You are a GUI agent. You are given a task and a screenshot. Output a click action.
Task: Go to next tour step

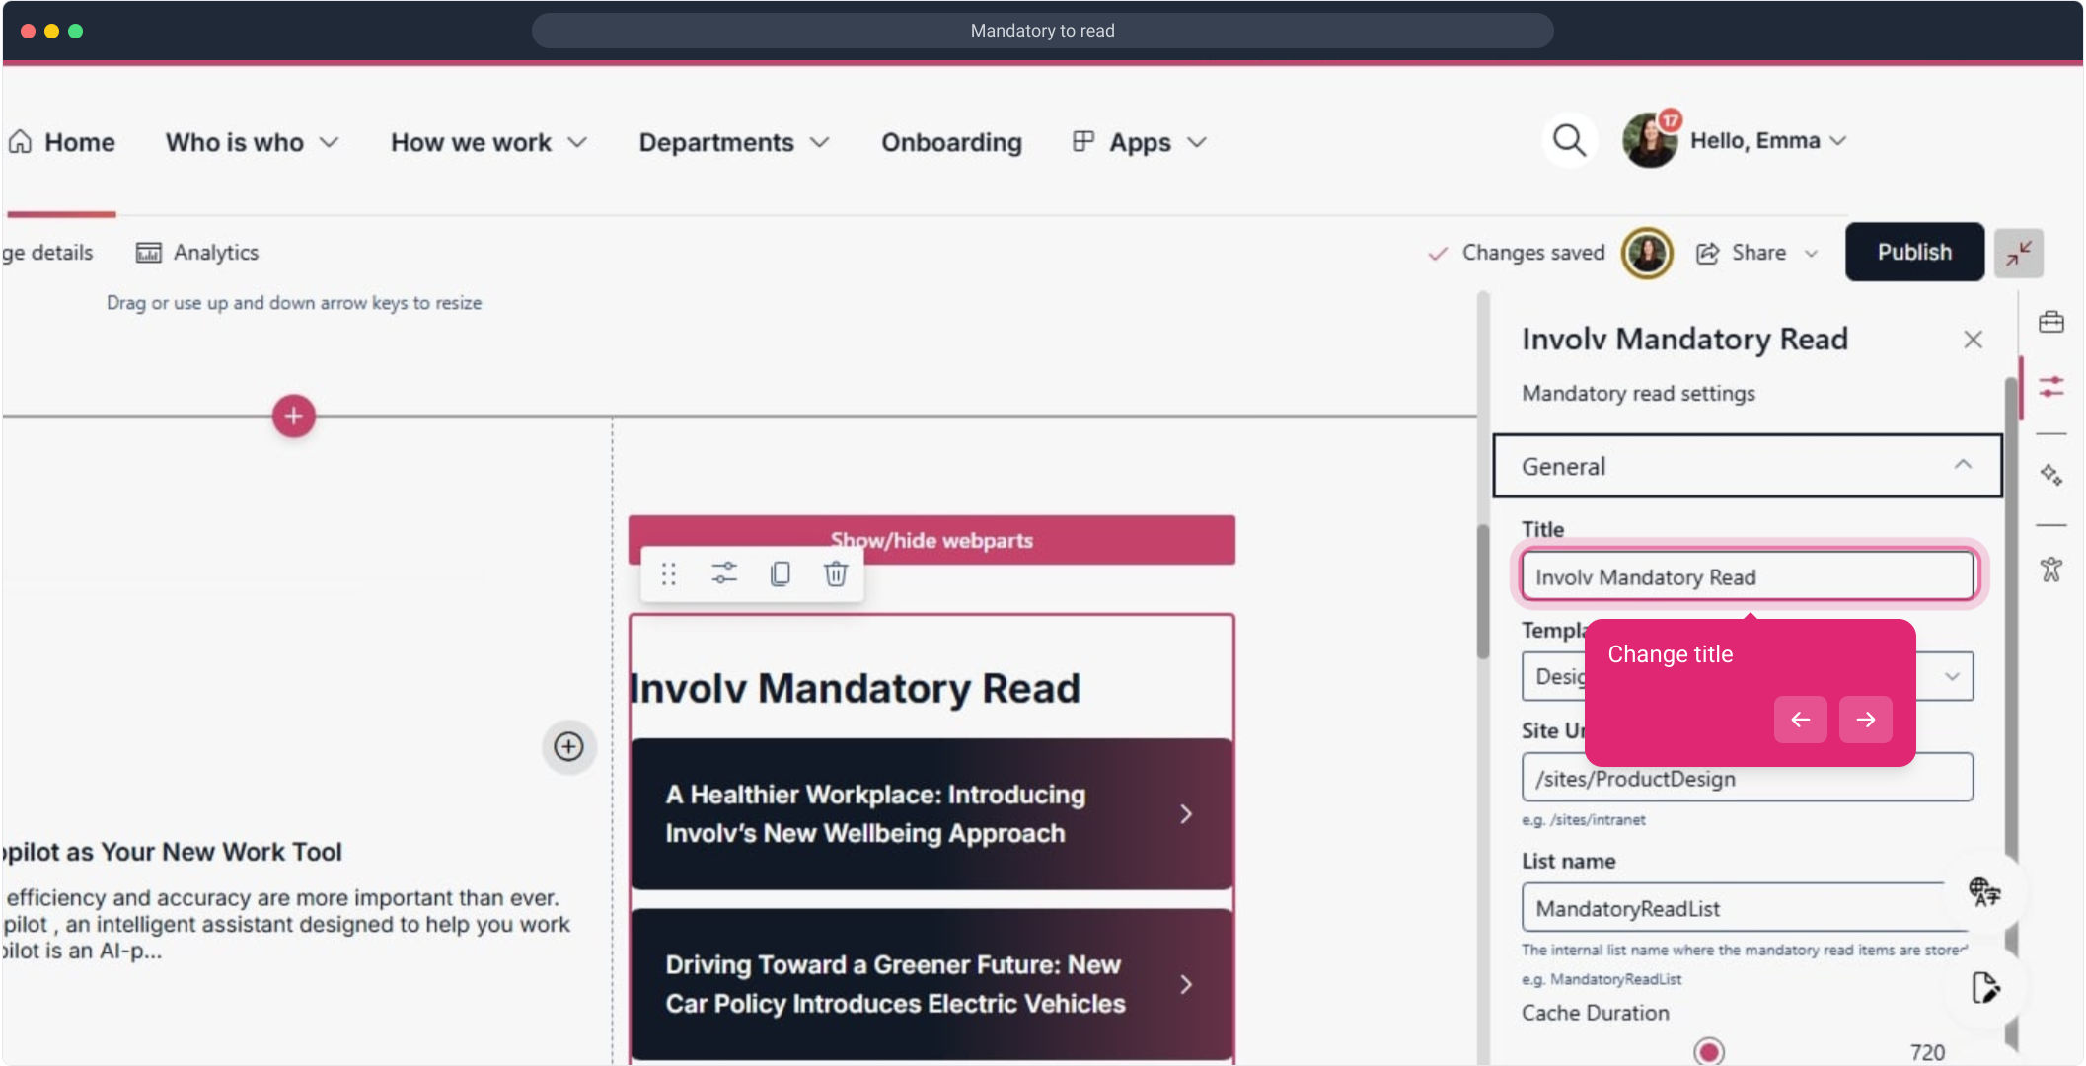pos(1865,720)
